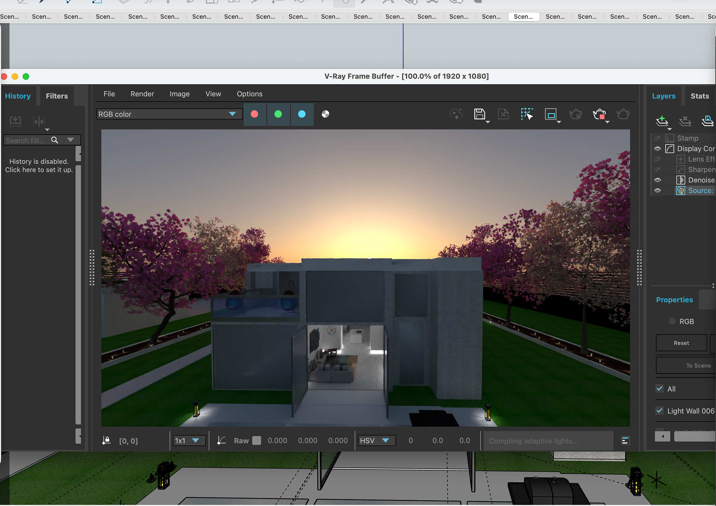Uncheck the All checkbox
The image size is (716, 506).
(x=660, y=389)
